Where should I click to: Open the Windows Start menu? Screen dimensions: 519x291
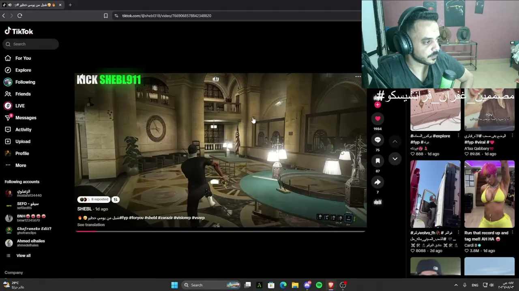pos(174,285)
